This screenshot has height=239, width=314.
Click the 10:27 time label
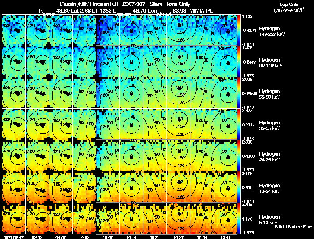point(178,237)
